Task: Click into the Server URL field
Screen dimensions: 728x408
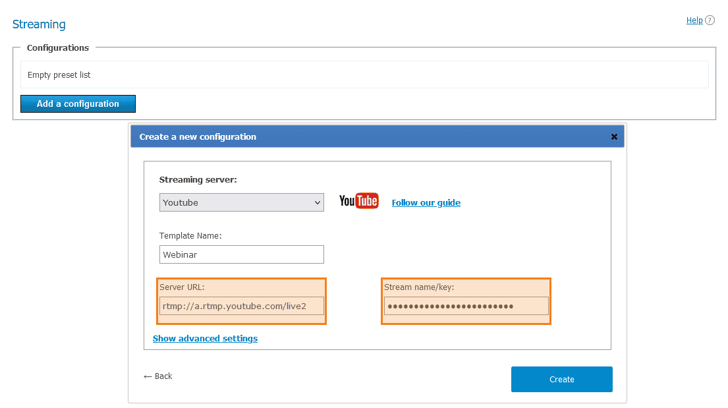Action: tap(241, 306)
